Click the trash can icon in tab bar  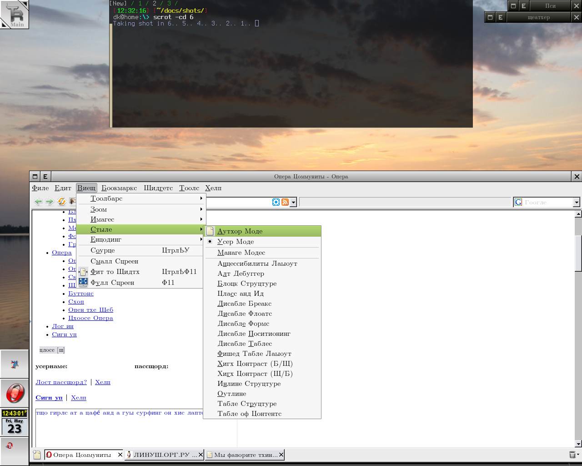click(x=572, y=455)
